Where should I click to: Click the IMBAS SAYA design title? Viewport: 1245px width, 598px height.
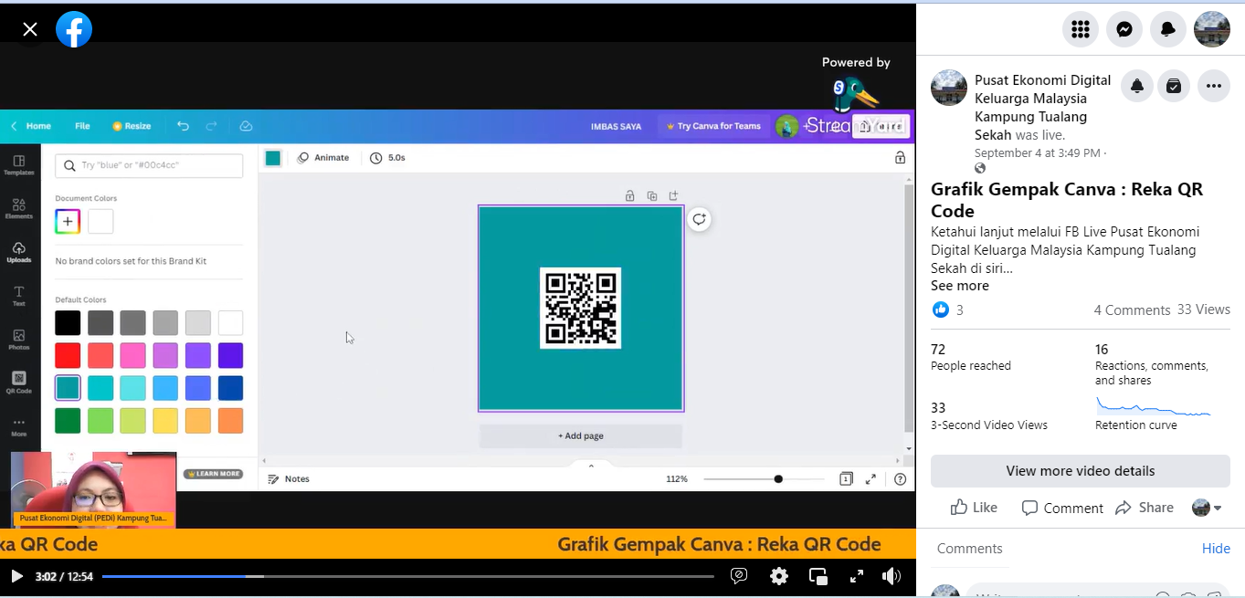pyautogui.click(x=616, y=126)
